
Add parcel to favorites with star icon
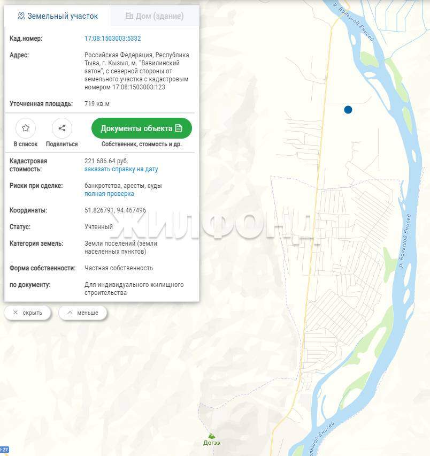click(x=26, y=128)
